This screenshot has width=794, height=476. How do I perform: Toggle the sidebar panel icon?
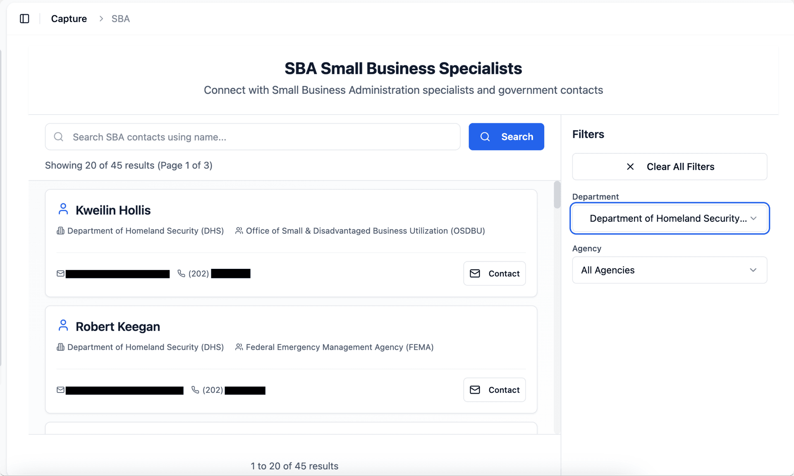point(24,19)
